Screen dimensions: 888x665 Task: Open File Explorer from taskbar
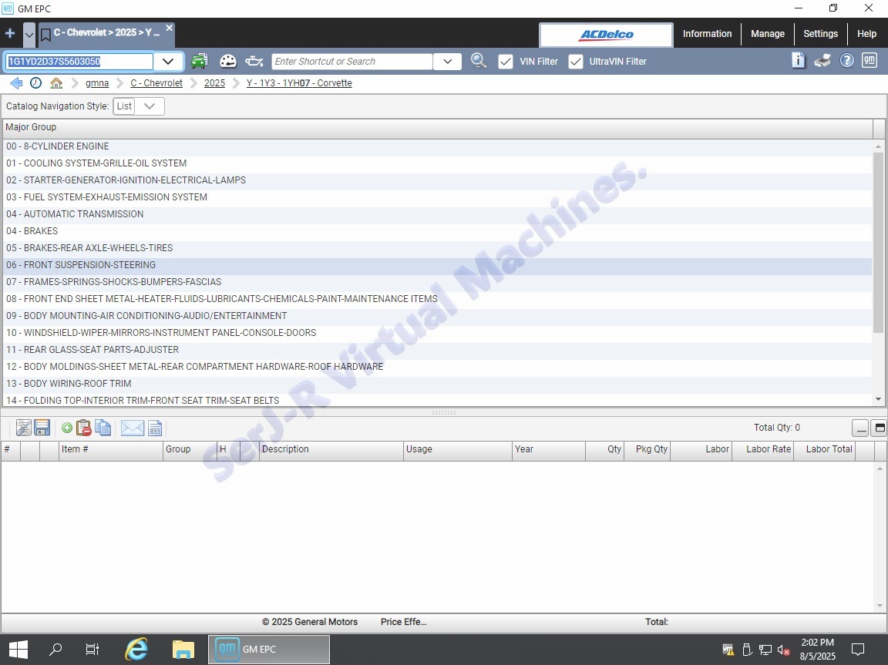pos(183,649)
